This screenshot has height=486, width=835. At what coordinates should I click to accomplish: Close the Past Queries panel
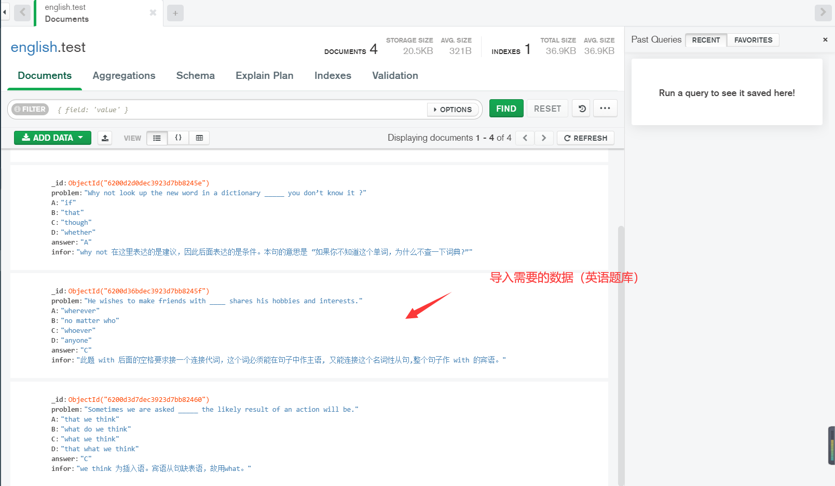[825, 39]
